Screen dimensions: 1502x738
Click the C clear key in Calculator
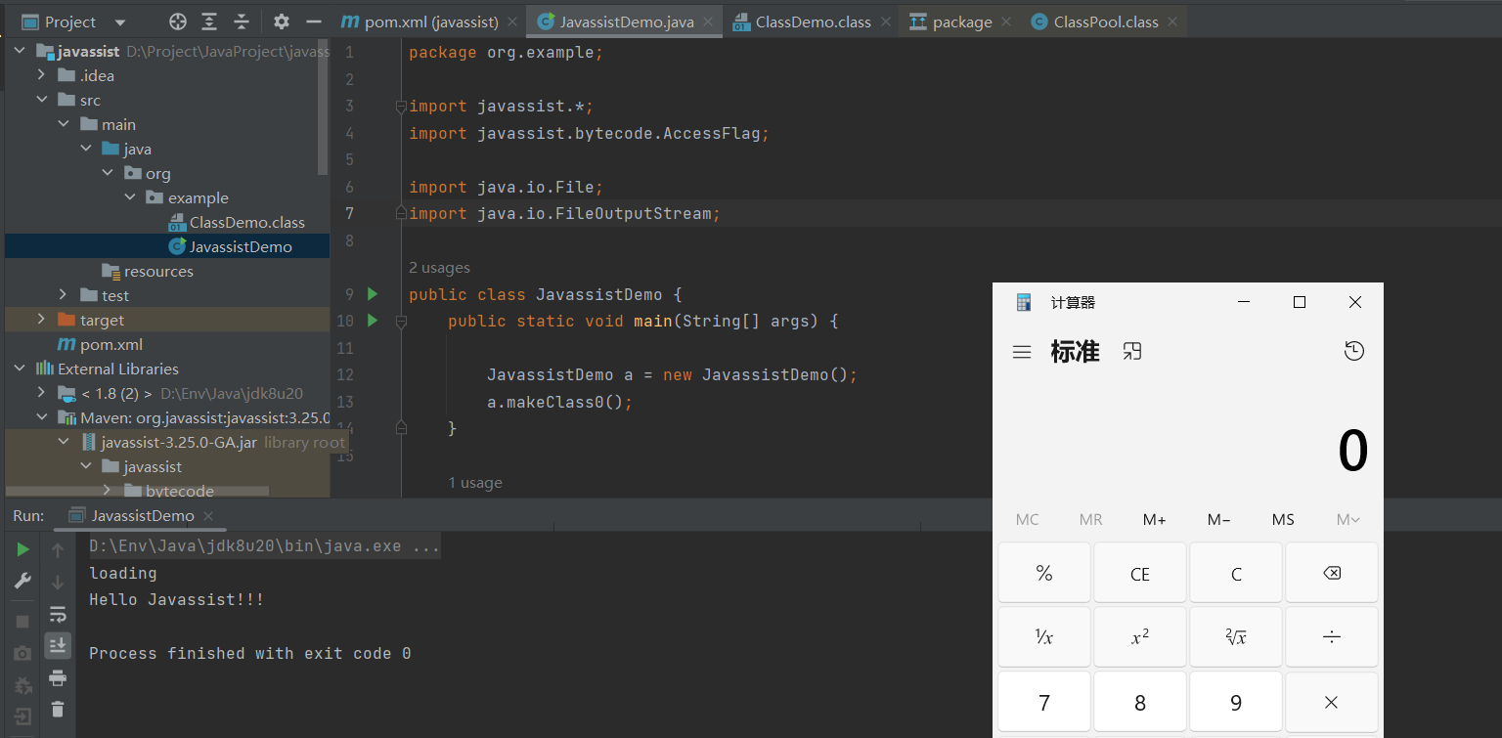[x=1236, y=573]
